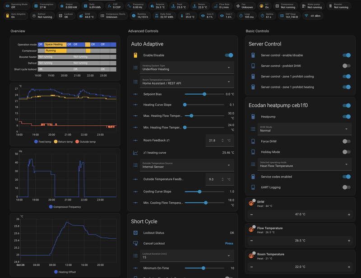This screenshot has height=278, width=361.
Task: Enable Force DHW switch
Action: (x=347, y=141)
